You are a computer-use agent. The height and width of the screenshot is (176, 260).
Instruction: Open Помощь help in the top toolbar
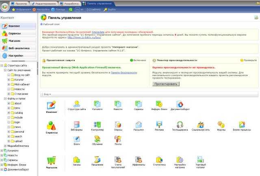58,10
